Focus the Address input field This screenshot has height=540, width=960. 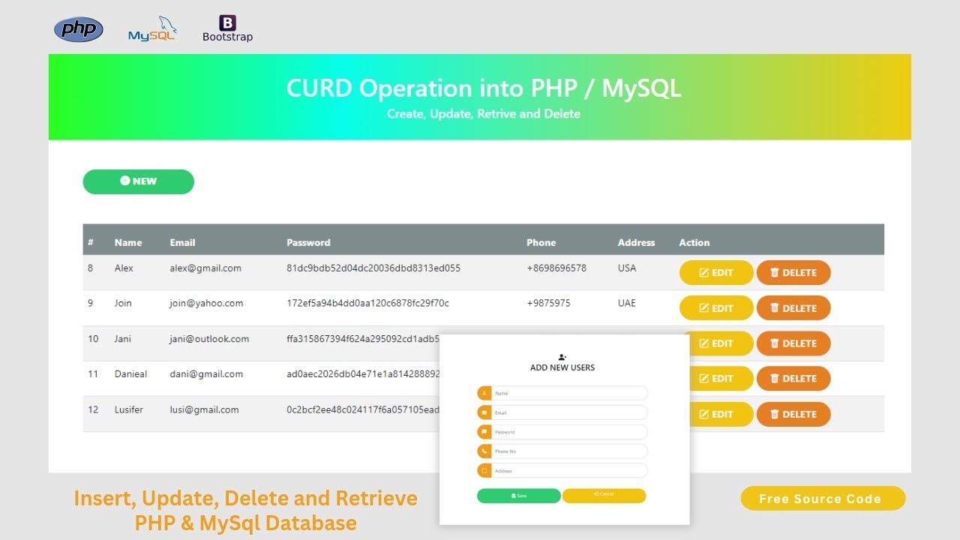coord(569,471)
